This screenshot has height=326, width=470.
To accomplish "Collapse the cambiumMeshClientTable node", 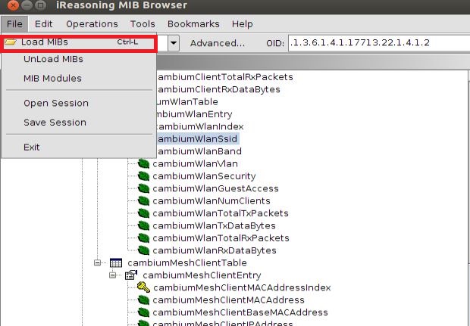I will coord(98,263).
